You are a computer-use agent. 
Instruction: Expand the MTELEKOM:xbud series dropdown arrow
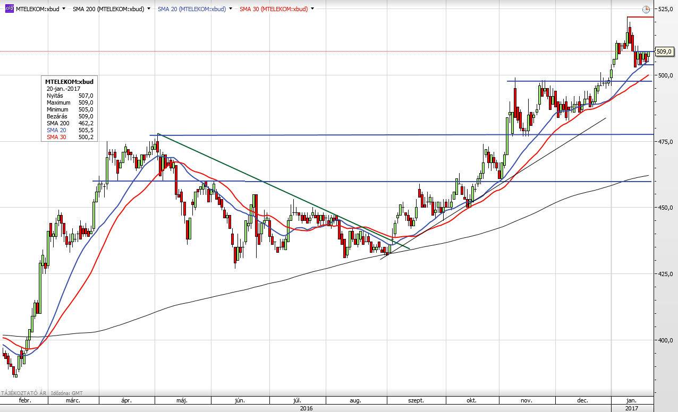[64, 9]
